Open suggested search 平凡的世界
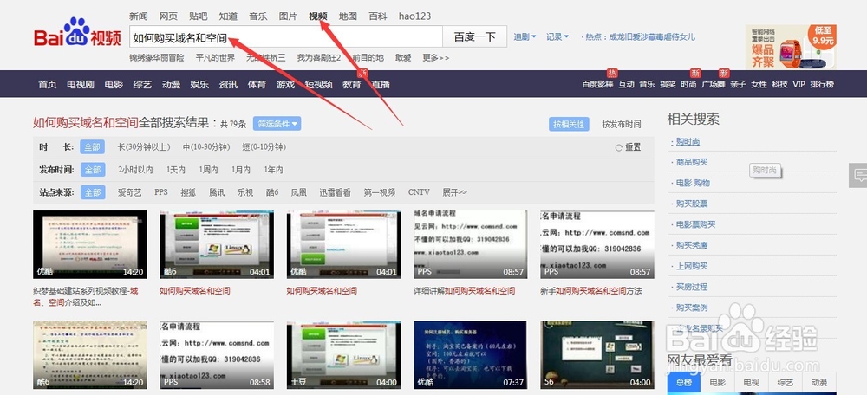Viewport: 867px width, 395px height. [215, 57]
